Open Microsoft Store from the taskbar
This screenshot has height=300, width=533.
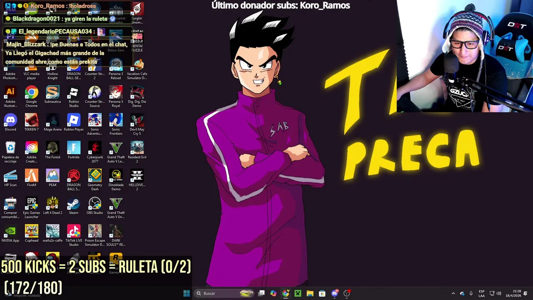pyautogui.click(x=322, y=293)
